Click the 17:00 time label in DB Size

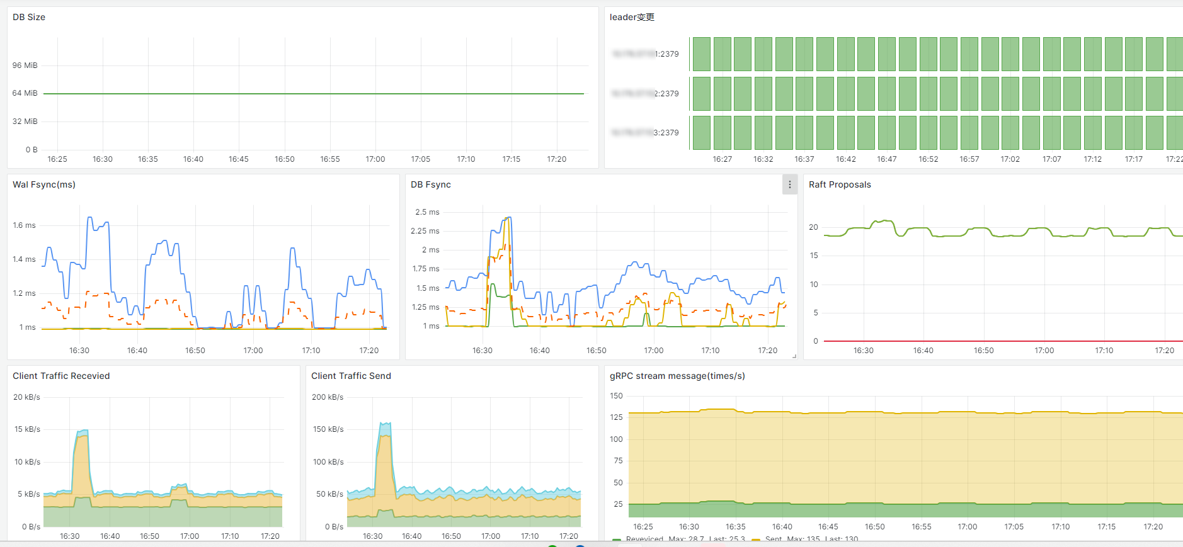(375, 159)
